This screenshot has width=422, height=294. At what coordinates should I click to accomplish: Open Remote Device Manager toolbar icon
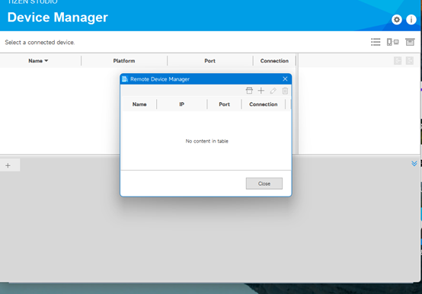(x=392, y=42)
